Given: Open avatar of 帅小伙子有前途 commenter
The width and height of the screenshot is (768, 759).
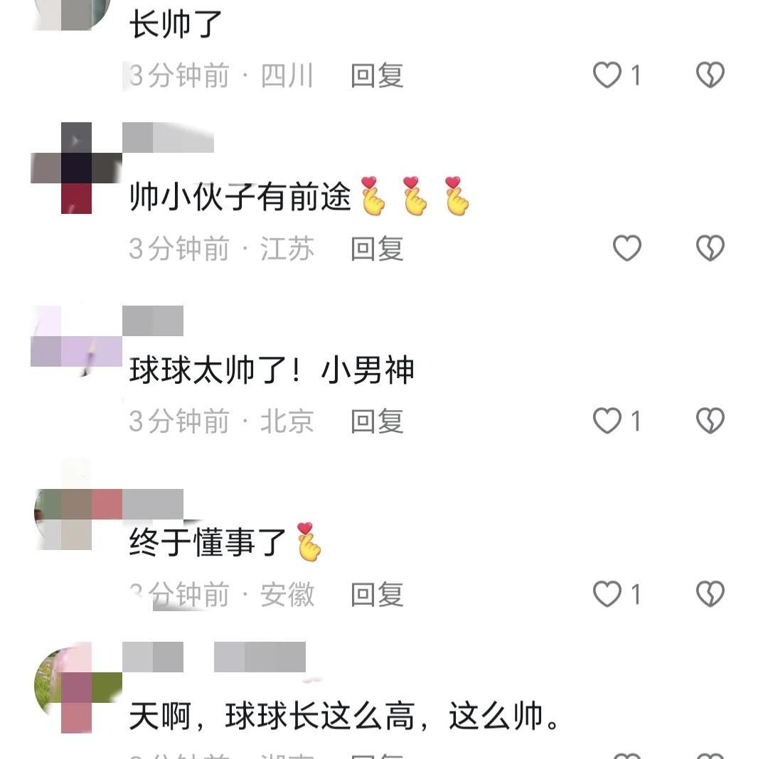Looking at the screenshot, I should point(76,168).
